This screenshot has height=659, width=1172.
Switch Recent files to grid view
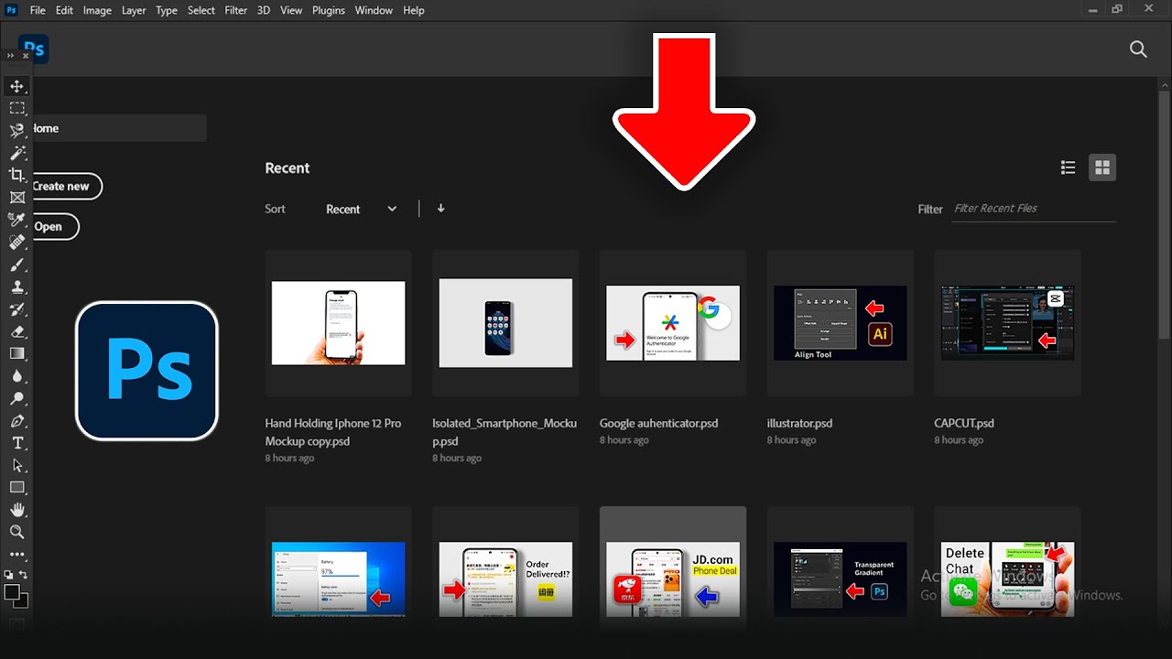coord(1102,167)
